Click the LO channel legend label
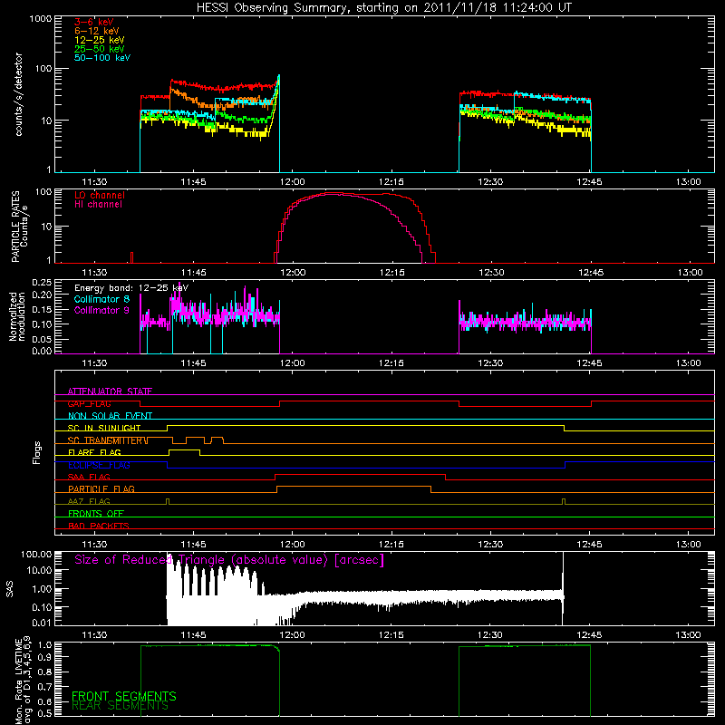The image size is (725, 725). (x=100, y=195)
